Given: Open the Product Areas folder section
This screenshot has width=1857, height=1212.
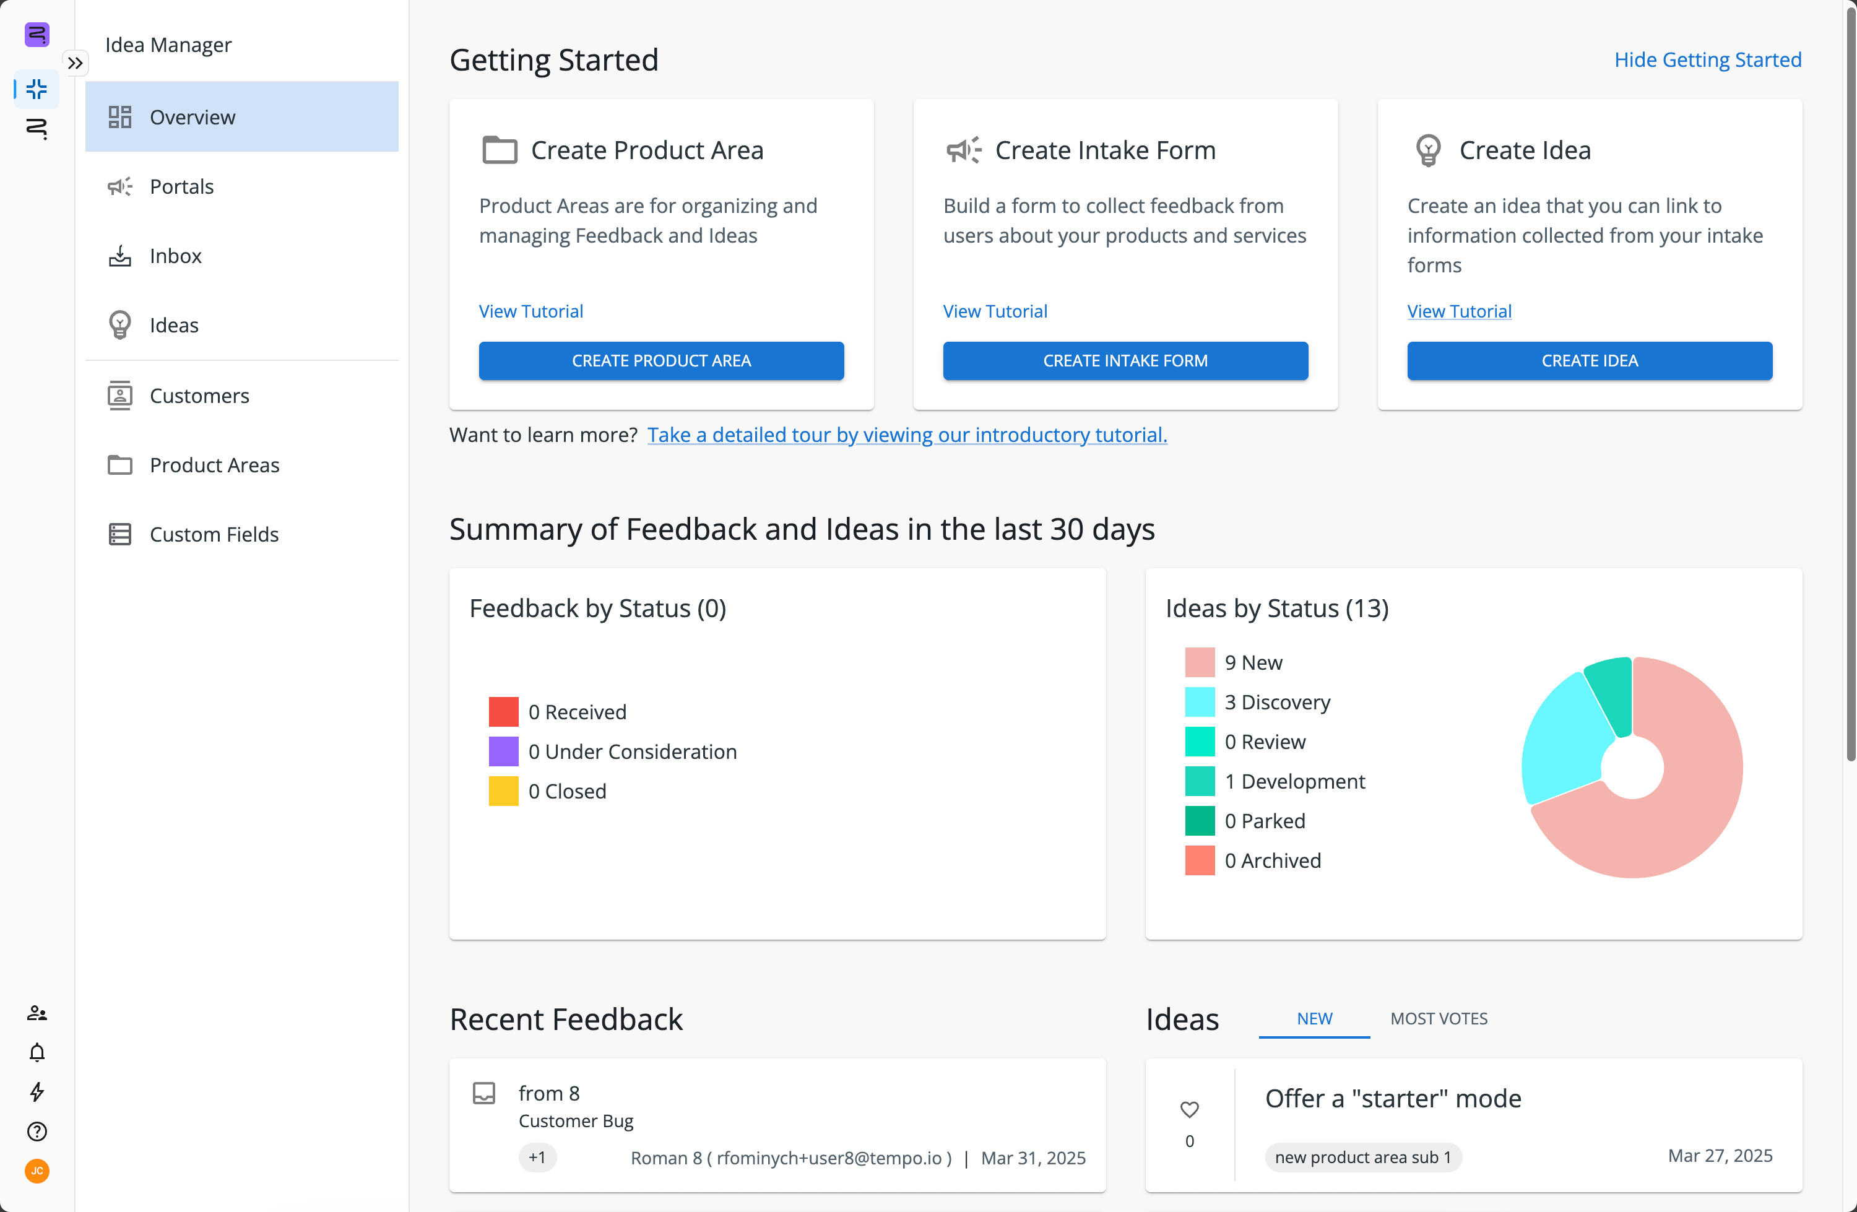Looking at the screenshot, I should [x=214, y=464].
